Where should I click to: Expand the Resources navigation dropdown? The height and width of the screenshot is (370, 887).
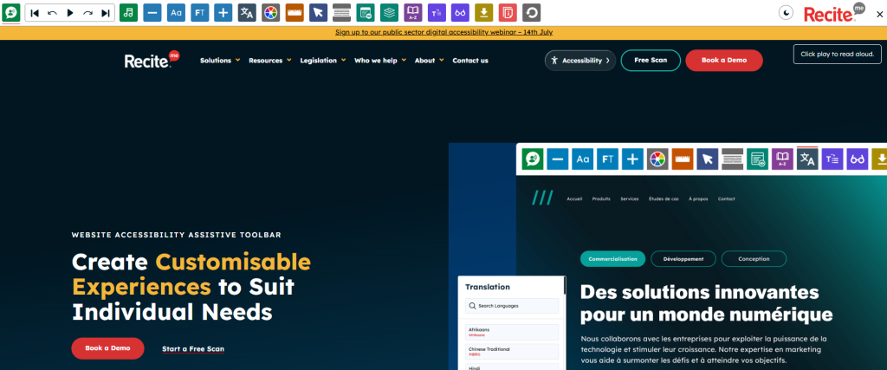tap(270, 61)
